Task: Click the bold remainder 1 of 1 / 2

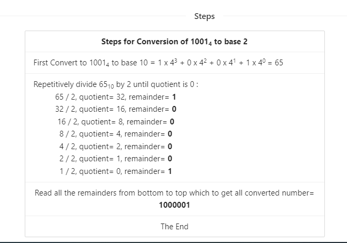Action: [x=170, y=171]
